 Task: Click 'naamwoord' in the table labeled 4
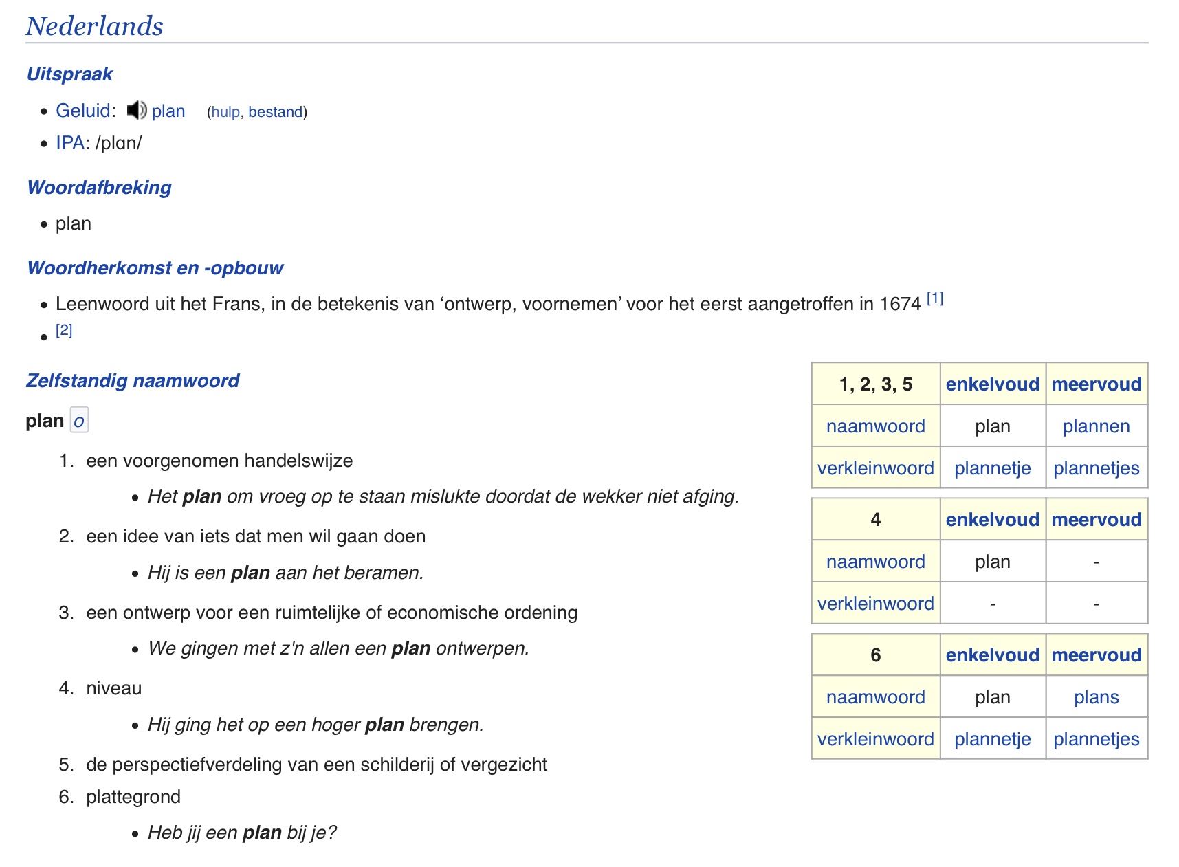(x=874, y=561)
